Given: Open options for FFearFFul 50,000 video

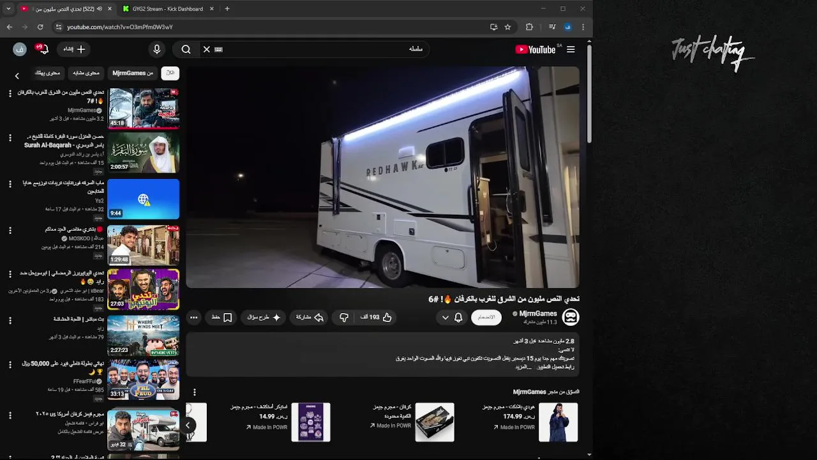Looking at the screenshot, I should pos(10,365).
